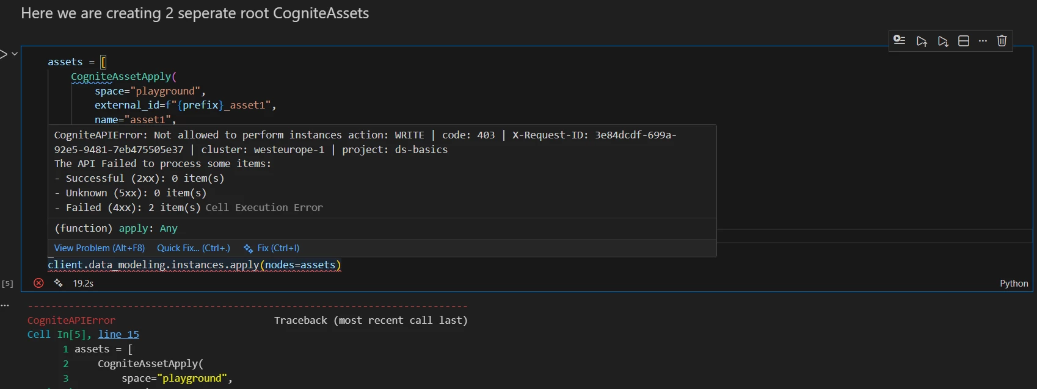This screenshot has height=389, width=1037.
Task: Follow the 'line 15' traceback link
Action: point(118,334)
